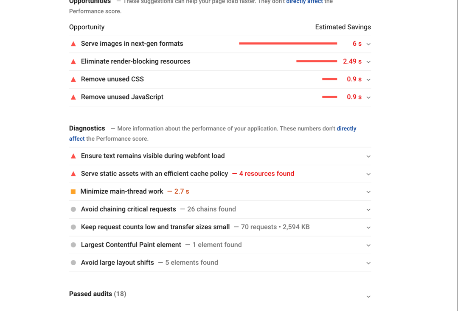The height and width of the screenshot is (311, 458).
Task: Click the 2.49 s estimated savings bar
Action: [316, 61]
